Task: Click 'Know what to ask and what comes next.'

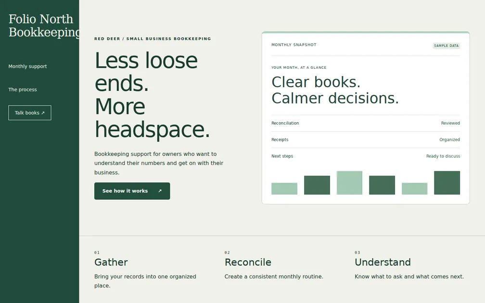Action: 409,277
